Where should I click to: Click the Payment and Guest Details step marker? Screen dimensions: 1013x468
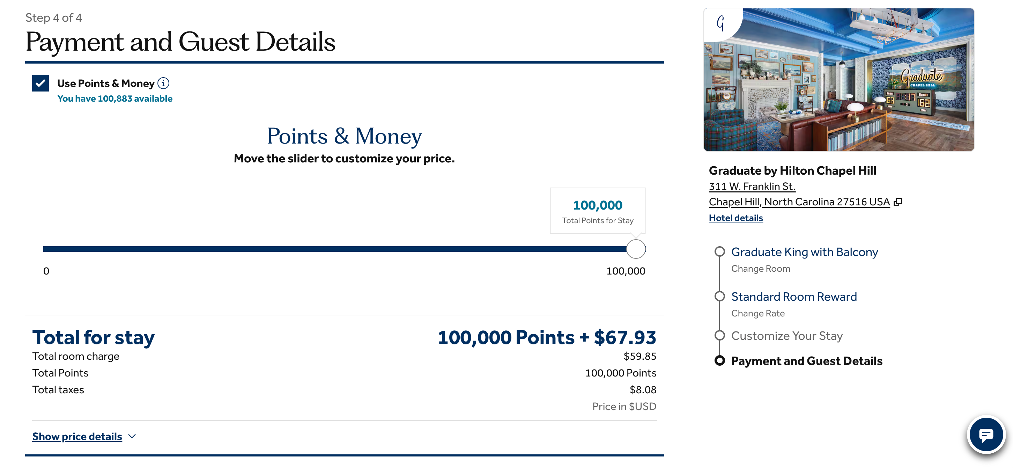(x=720, y=360)
